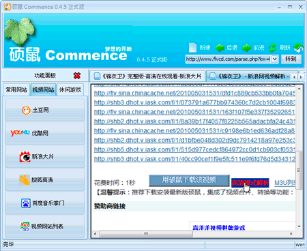Minimize the Commence window
Viewport: 307px width, 251px height.
[x=279, y=8]
